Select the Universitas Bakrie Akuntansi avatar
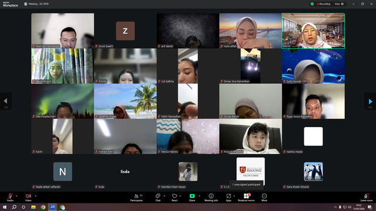This screenshot has width=376, height=211. point(251,171)
